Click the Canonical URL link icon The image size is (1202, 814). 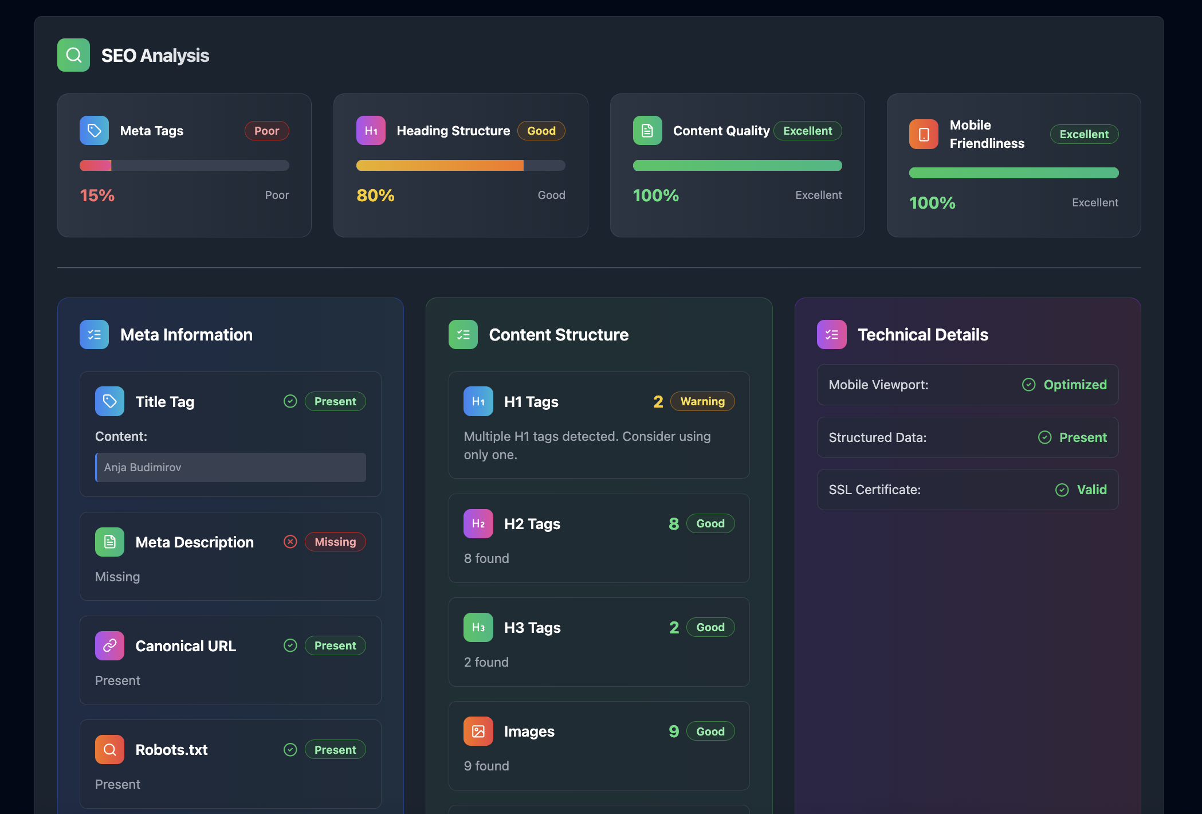[109, 645]
